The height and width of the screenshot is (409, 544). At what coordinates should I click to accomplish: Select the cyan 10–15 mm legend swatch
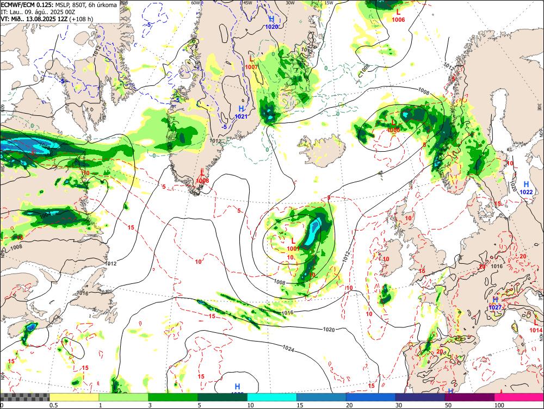[271, 397]
